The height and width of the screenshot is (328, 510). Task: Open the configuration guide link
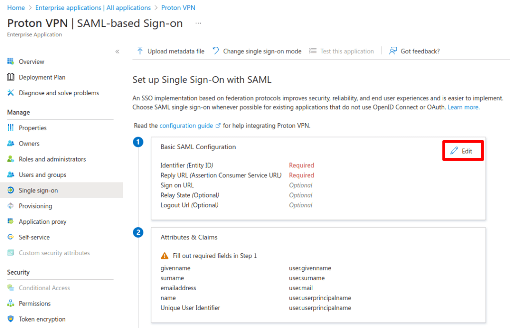[x=186, y=126]
